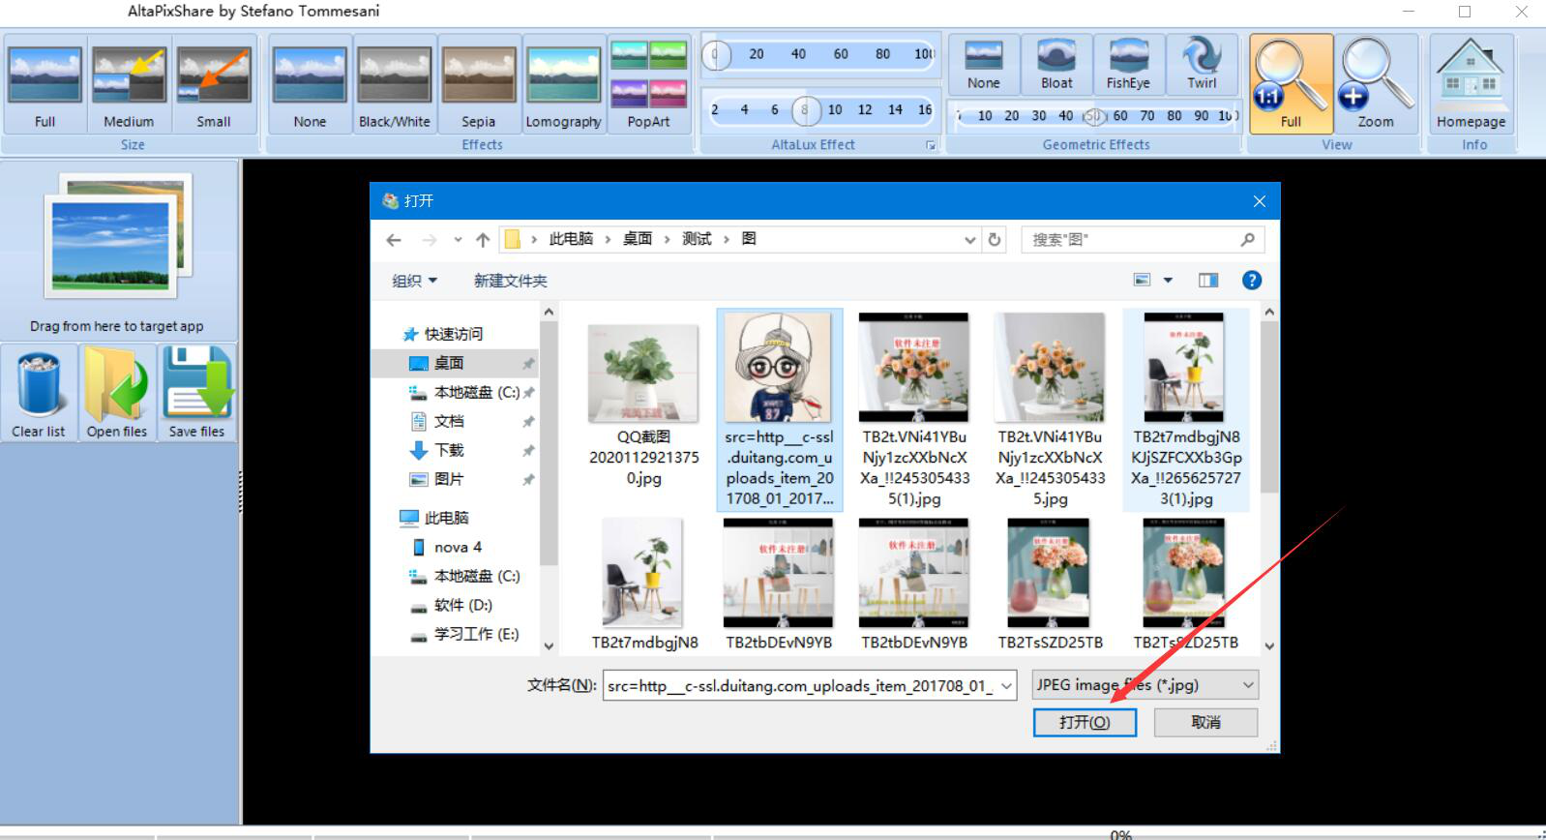1546x840 pixels.
Task: Pick the Small size icon
Action: (x=213, y=85)
